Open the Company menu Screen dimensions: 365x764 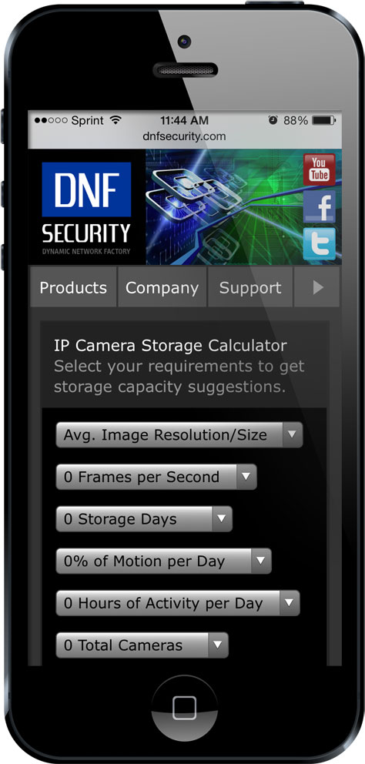tap(162, 287)
